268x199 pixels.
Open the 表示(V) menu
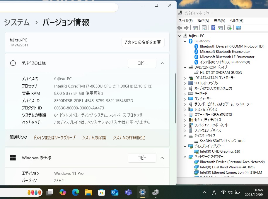[x=219, y=21]
